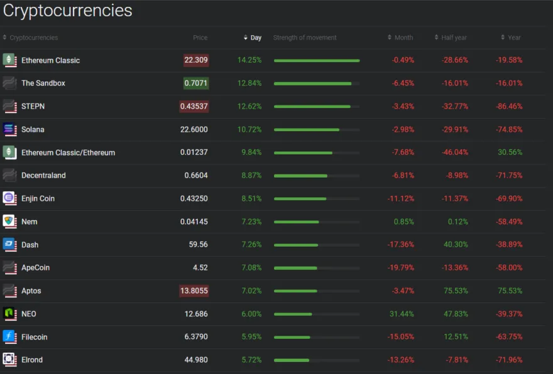Image resolution: width=553 pixels, height=374 pixels.
Task: Click the Aptos price value 13.8055
Action: tap(194, 291)
